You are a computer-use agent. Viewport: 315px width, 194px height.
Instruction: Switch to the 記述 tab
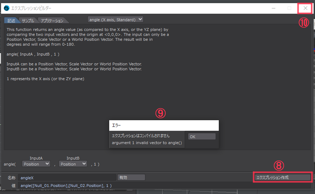click(x=11, y=20)
